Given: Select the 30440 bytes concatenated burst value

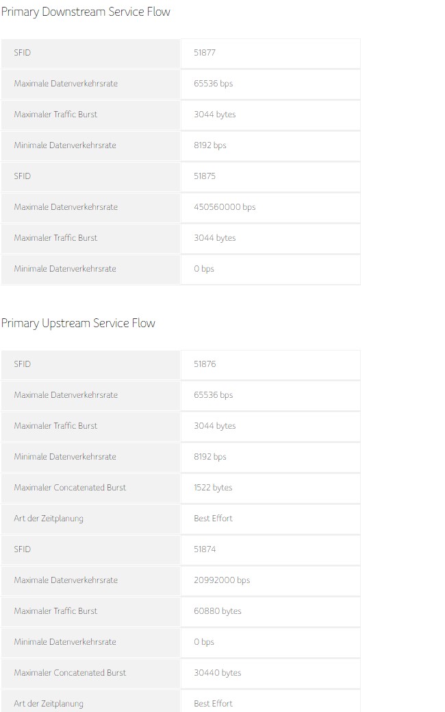Looking at the screenshot, I should click(218, 673).
